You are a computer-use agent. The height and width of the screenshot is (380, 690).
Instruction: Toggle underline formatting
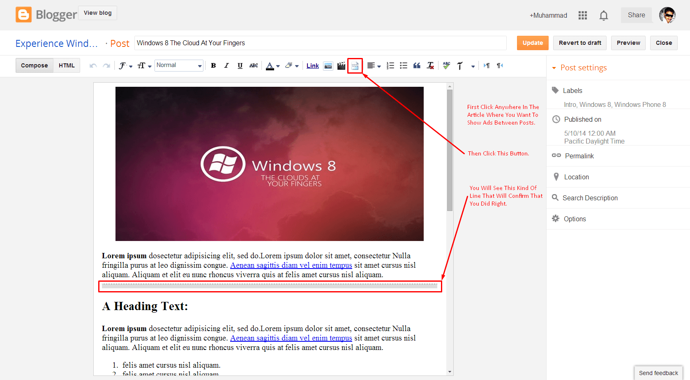(x=240, y=65)
